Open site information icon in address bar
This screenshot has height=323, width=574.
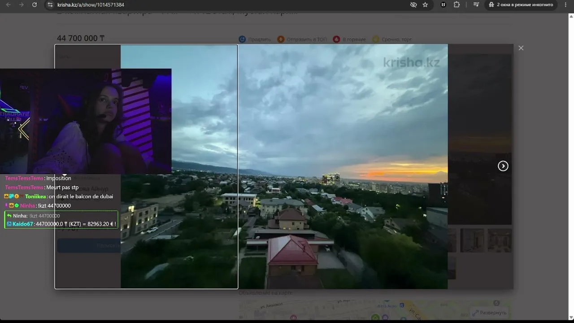point(50,4)
